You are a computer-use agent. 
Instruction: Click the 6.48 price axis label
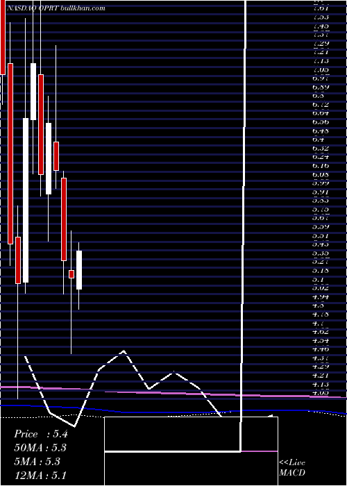point(321,131)
